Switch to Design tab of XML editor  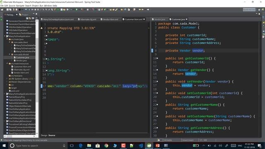tap(44, 135)
